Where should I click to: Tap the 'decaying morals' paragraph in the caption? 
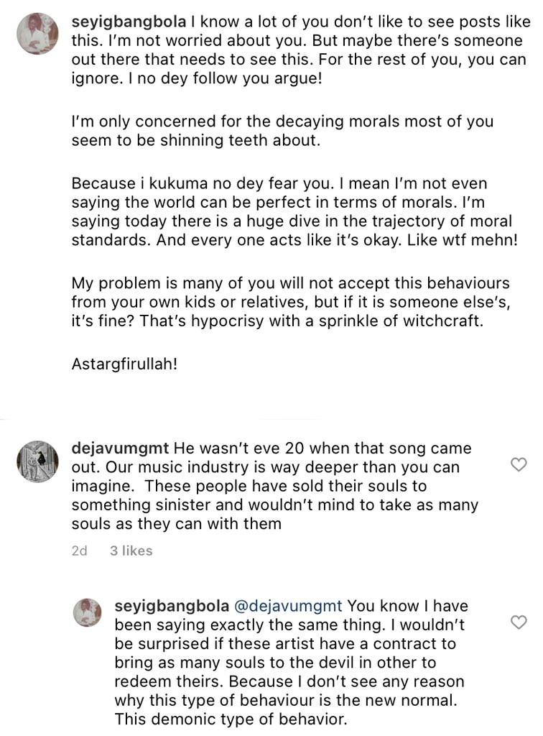coord(282,131)
